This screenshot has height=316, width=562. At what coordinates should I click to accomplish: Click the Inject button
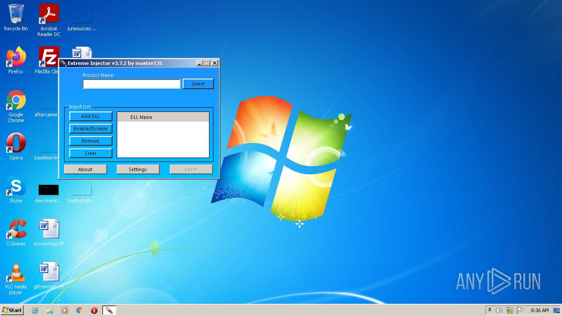click(191, 169)
